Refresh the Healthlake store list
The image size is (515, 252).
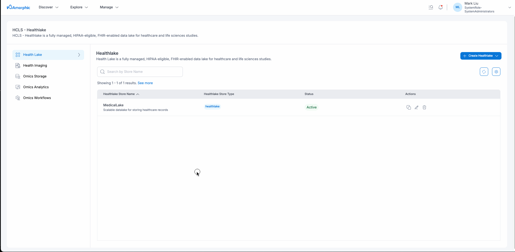click(x=484, y=72)
